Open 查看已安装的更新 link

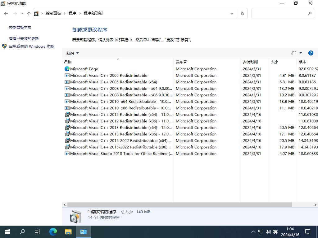[x=24, y=38]
